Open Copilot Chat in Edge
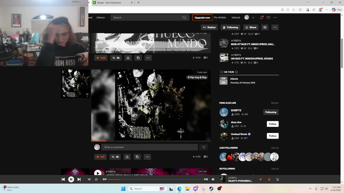344x193 pixels. point(336,10)
